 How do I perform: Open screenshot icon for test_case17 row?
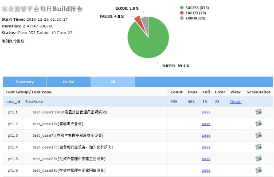click(258, 147)
